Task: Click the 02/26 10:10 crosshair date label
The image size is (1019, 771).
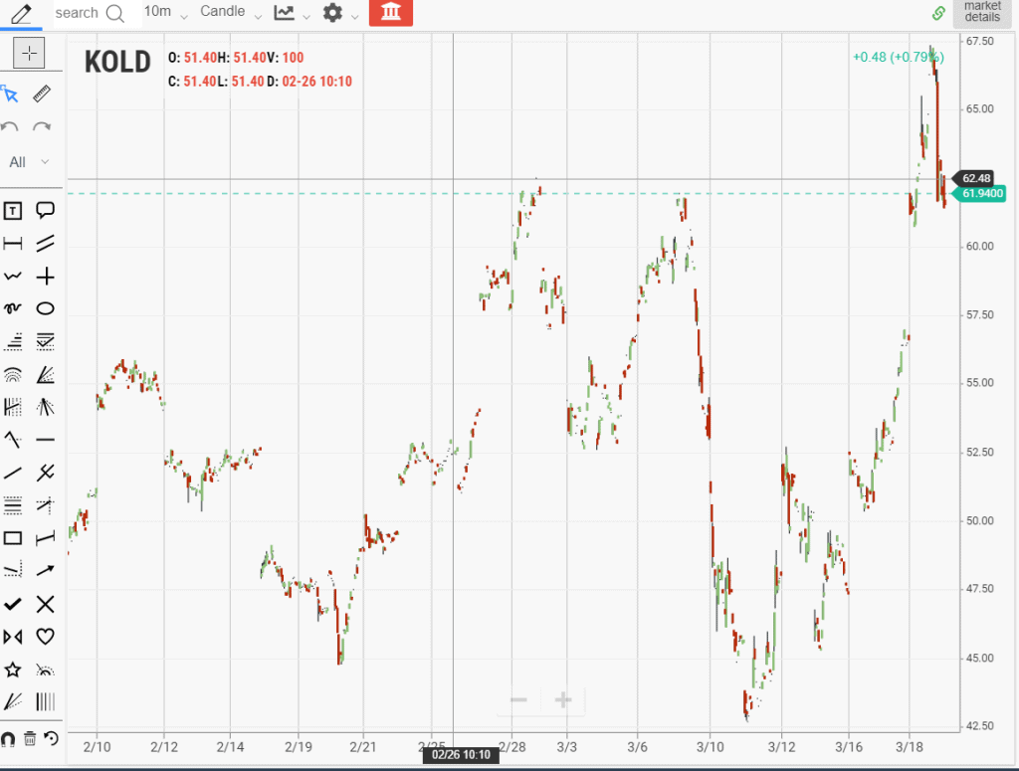Action: [461, 755]
